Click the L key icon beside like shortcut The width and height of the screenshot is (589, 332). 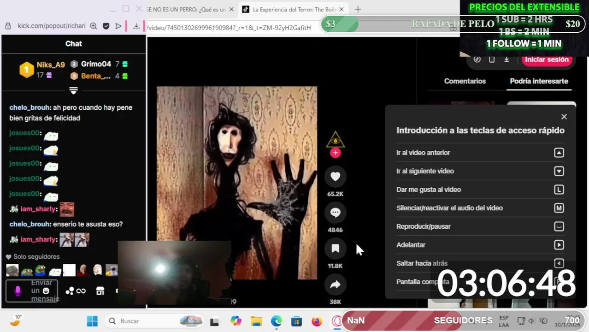click(x=559, y=190)
